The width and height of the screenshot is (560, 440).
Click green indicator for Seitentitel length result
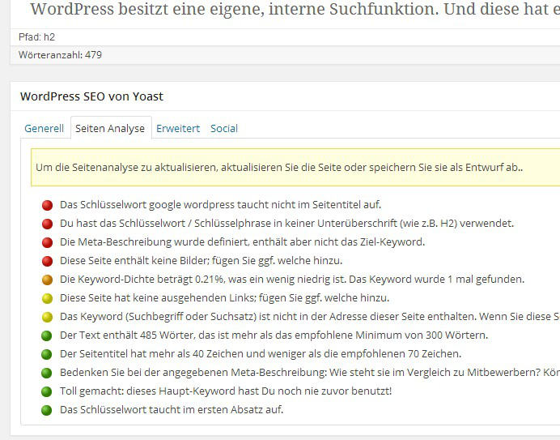[x=46, y=354]
